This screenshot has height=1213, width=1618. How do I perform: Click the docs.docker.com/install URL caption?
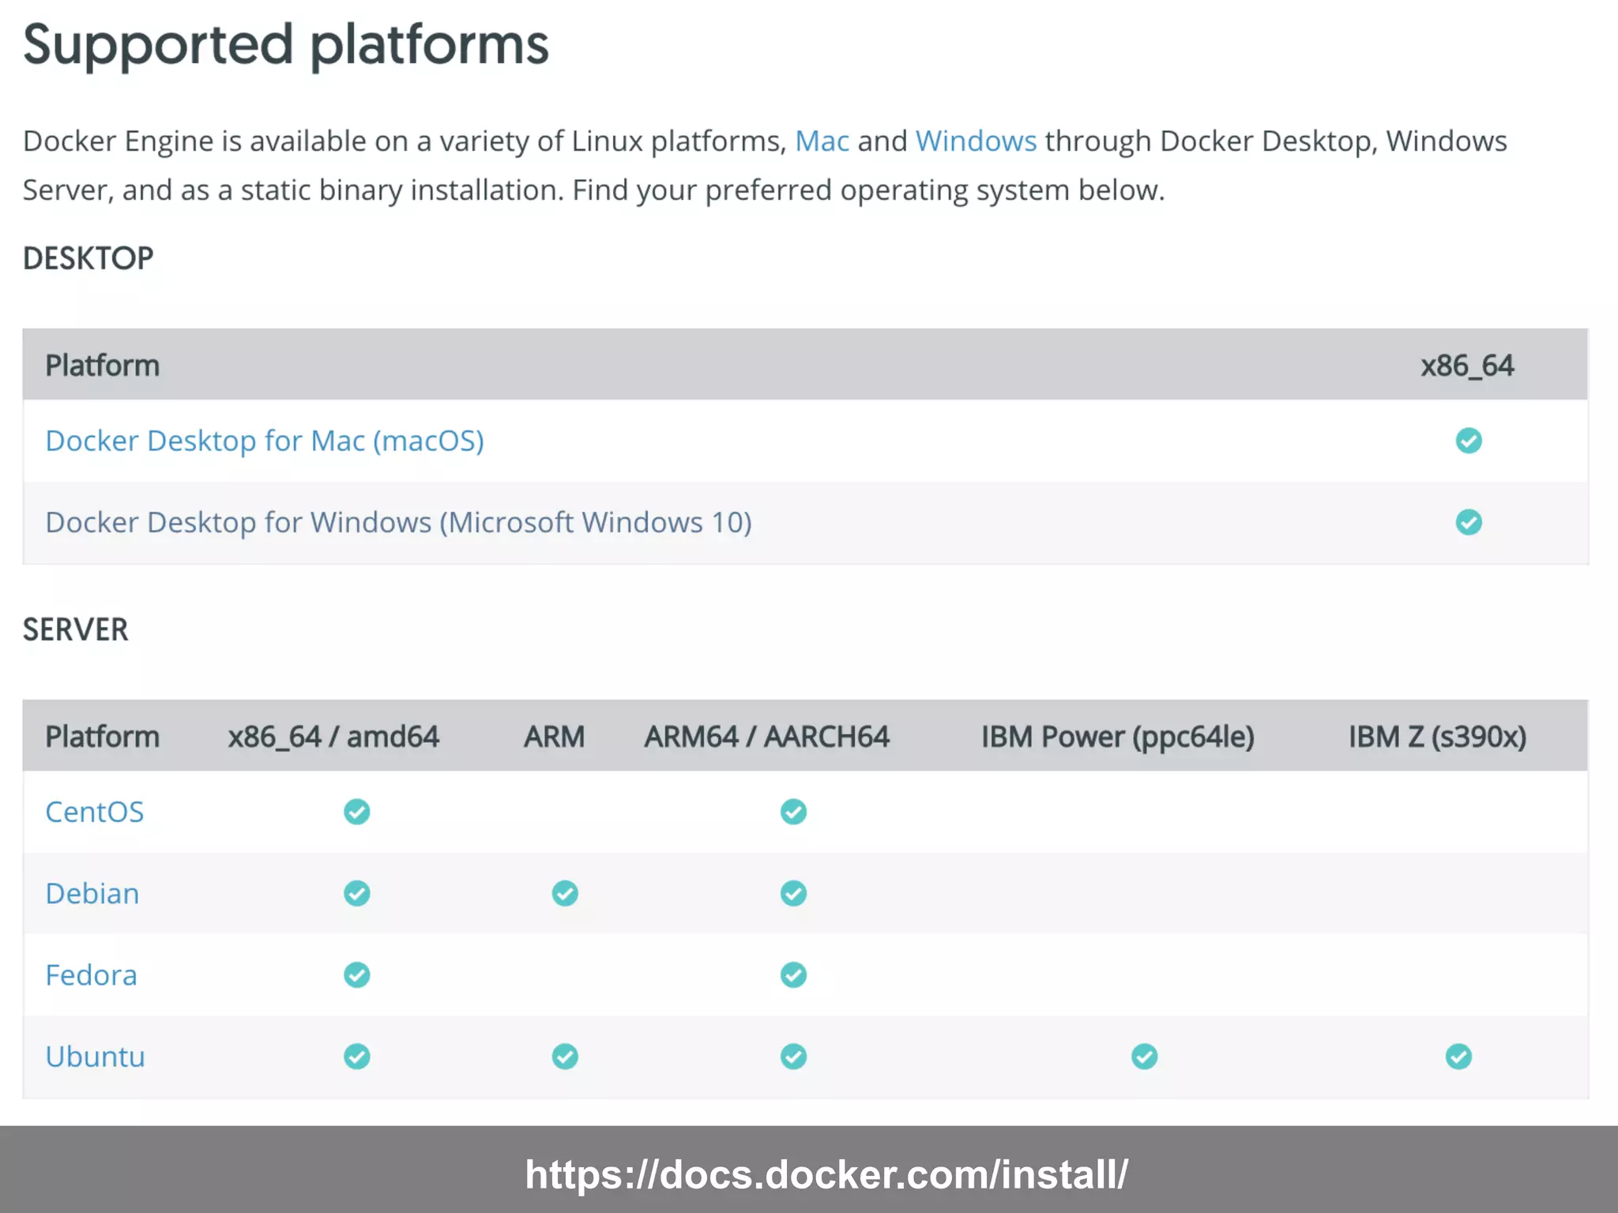(x=826, y=1174)
